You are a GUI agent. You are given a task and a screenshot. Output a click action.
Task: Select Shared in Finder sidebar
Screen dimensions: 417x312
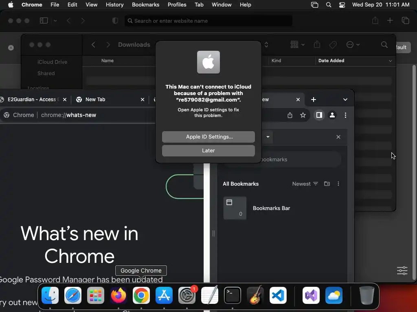point(46,73)
